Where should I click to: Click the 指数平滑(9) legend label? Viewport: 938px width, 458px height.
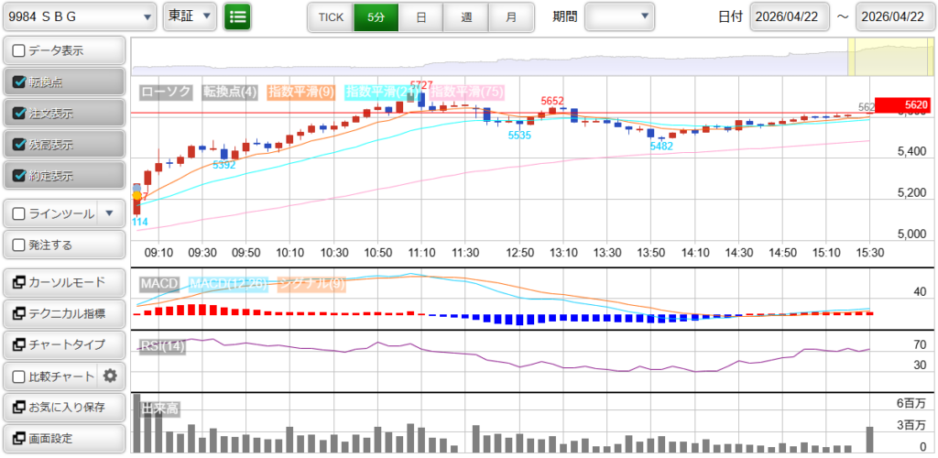[x=303, y=92]
